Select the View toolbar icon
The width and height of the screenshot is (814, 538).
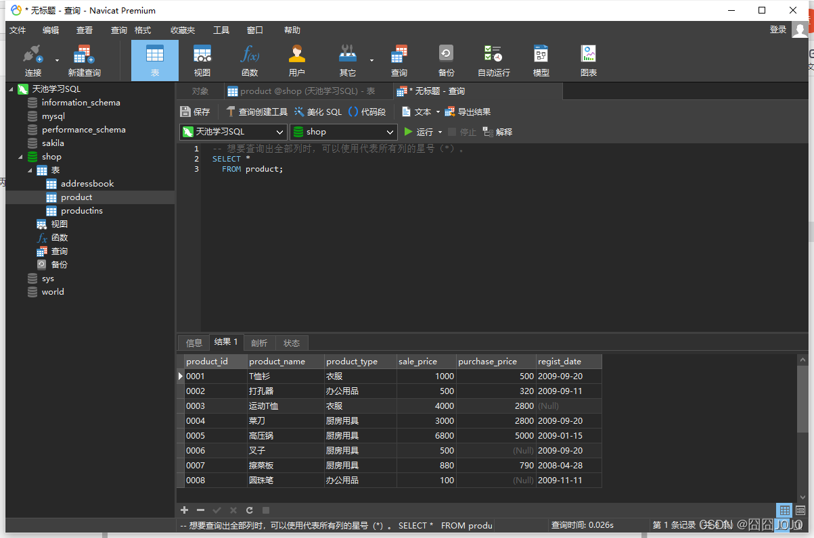(202, 61)
